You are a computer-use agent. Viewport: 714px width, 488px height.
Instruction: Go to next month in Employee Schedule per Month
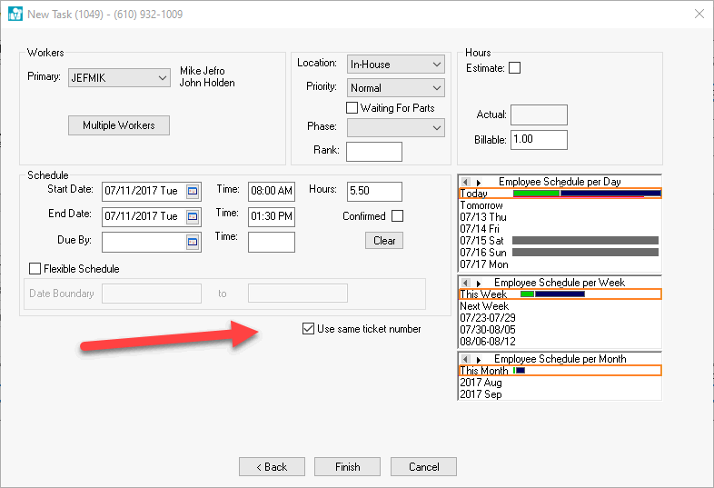coord(479,360)
